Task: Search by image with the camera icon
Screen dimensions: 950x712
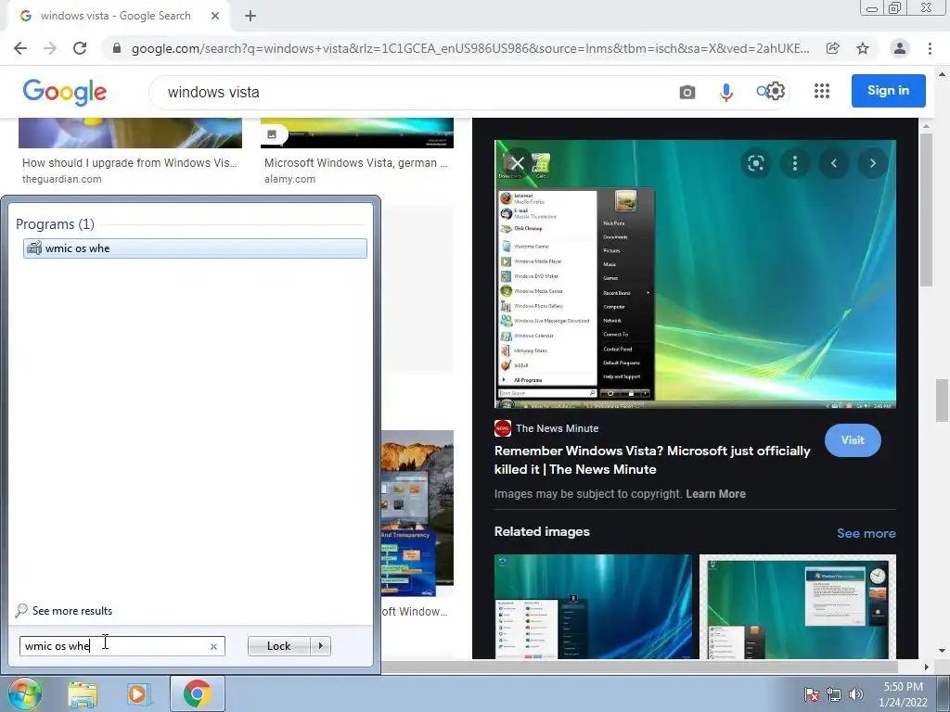Action: point(687,92)
